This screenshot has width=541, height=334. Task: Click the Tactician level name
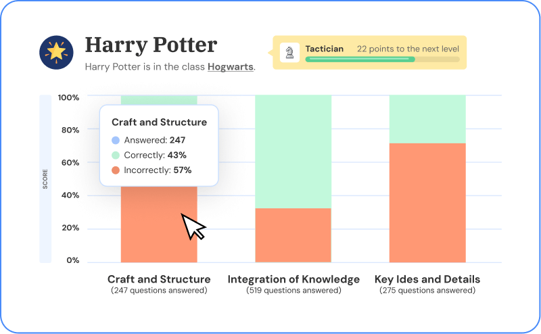coord(325,49)
